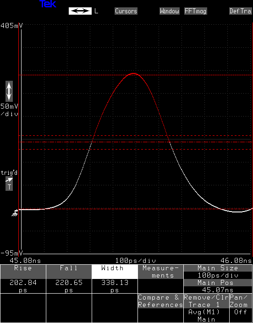Click the L label beside the arrow
Screen dimensions: 253x323
96,11
